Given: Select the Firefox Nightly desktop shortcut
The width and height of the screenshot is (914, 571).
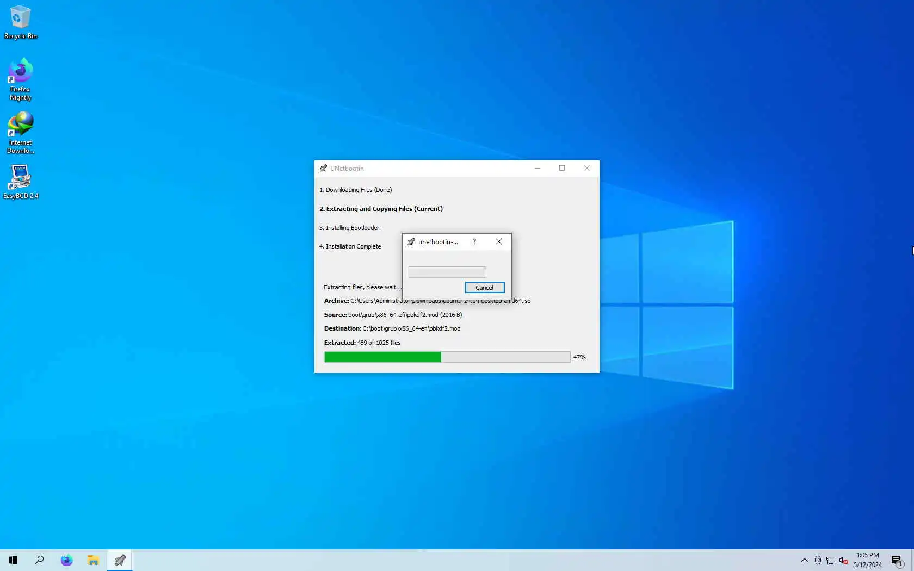Looking at the screenshot, I should [20, 79].
